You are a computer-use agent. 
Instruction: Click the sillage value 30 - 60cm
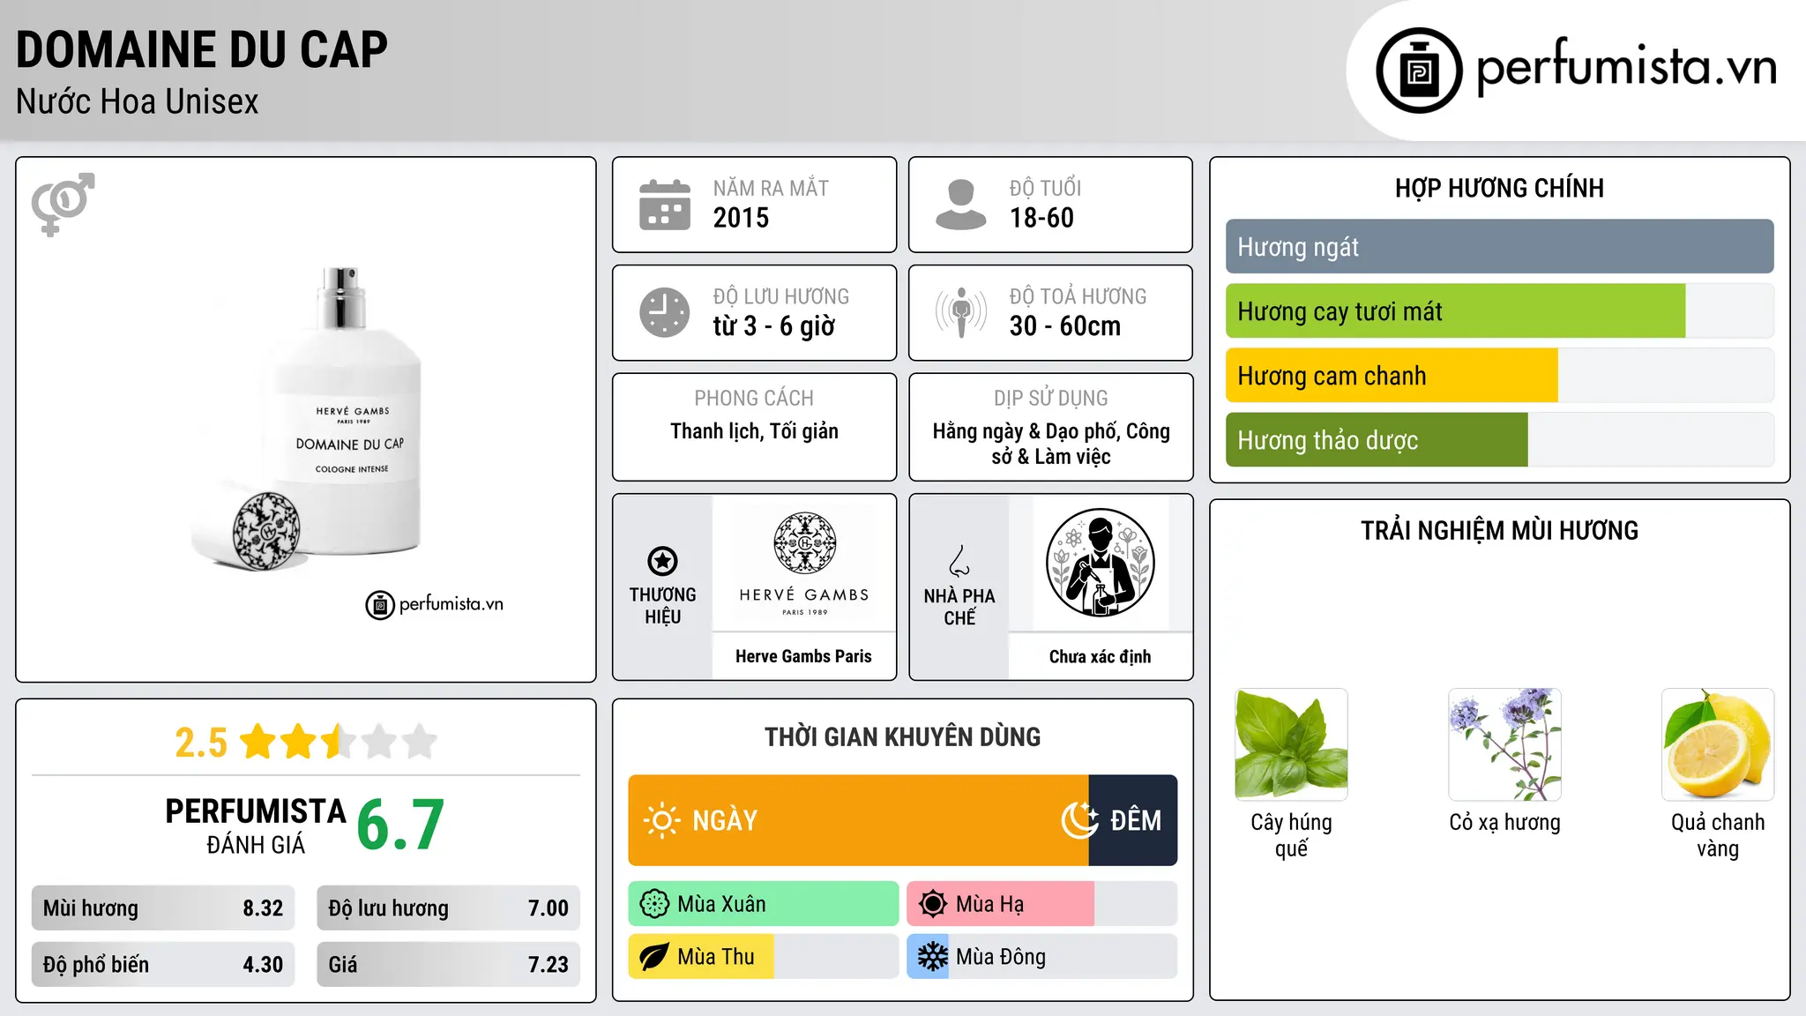coord(1065,326)
